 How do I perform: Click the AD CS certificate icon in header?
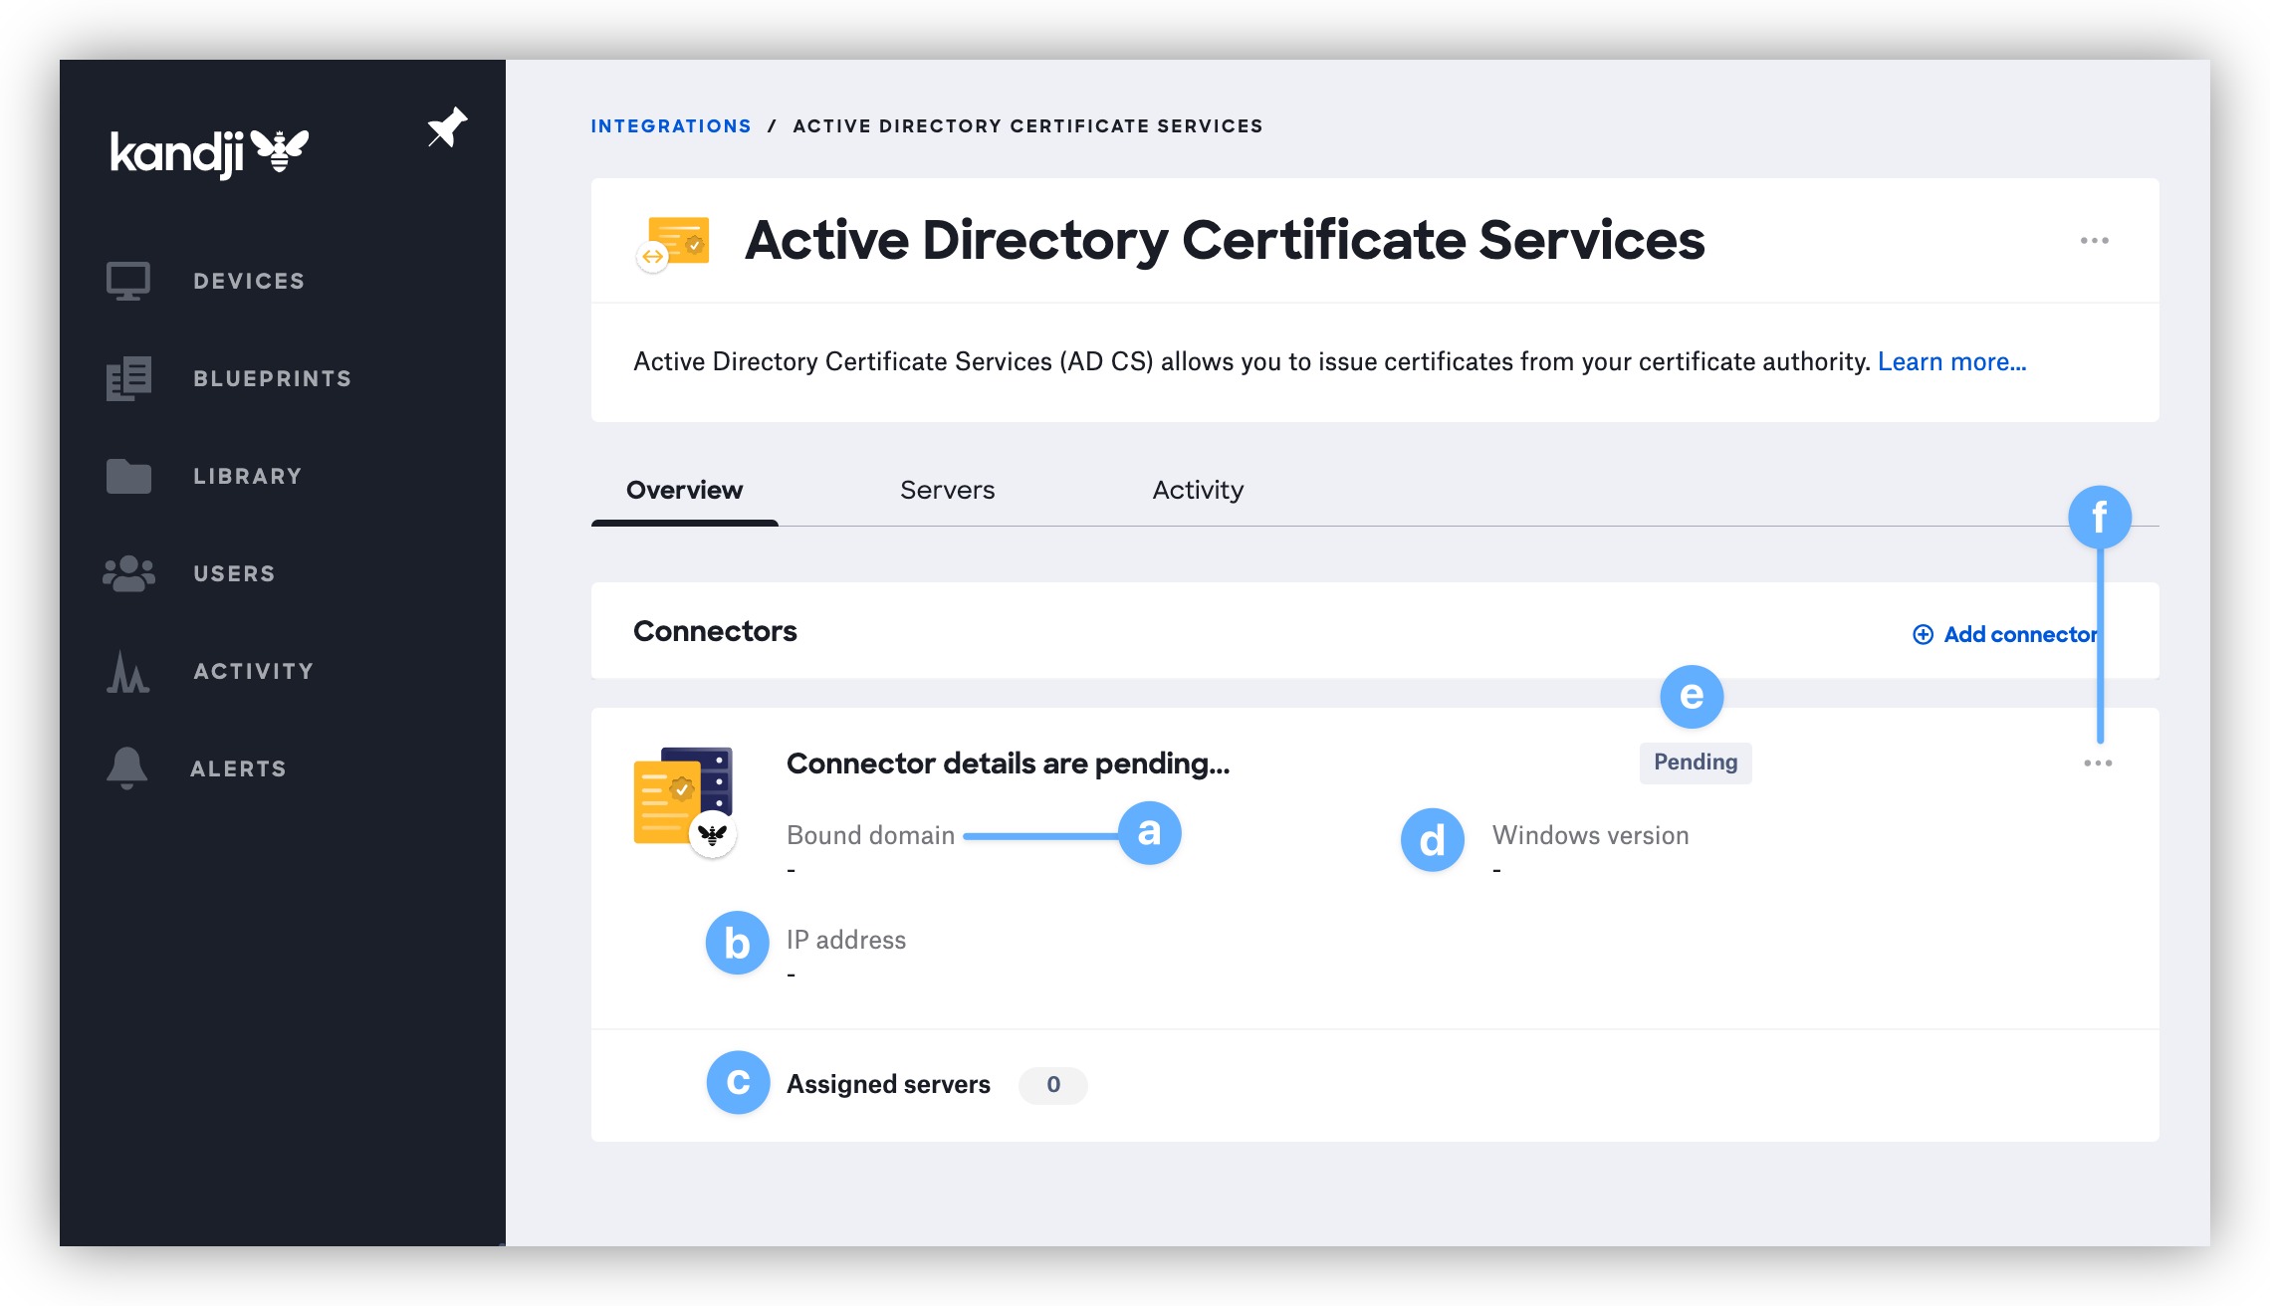pyautogui.click(x=674, y=244)
